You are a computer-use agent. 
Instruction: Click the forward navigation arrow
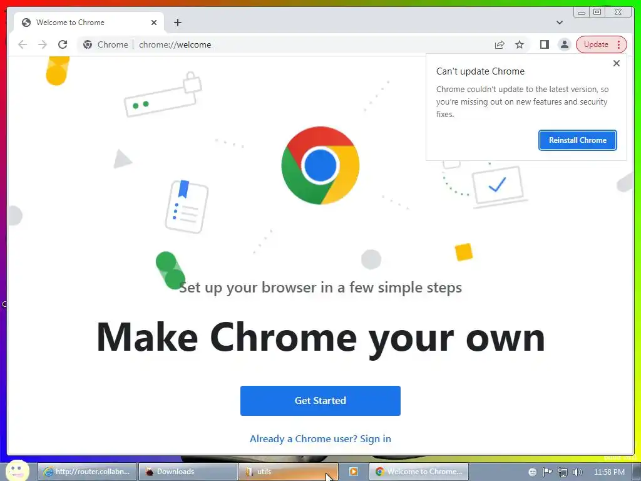pyautogui.click(x=43, y=44)
